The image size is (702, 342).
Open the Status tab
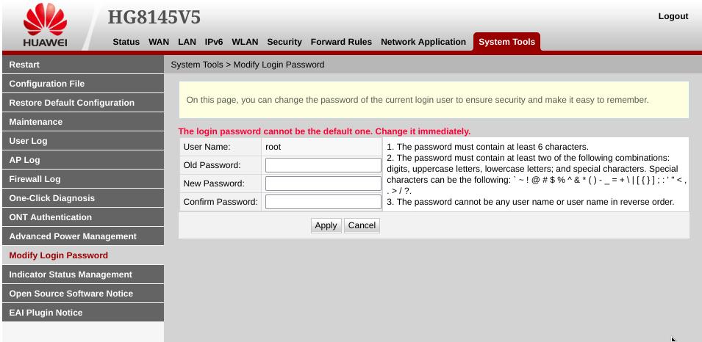(x=126, y=42)
